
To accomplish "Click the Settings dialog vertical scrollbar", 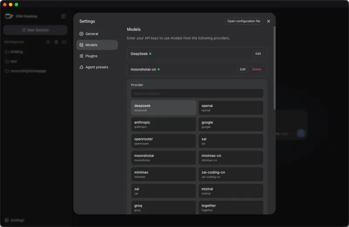I will (274, 68).
